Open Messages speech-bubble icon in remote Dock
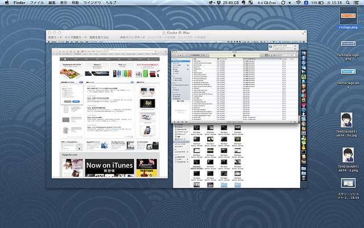Screen dimensions: 364x228 coord(303,67)
